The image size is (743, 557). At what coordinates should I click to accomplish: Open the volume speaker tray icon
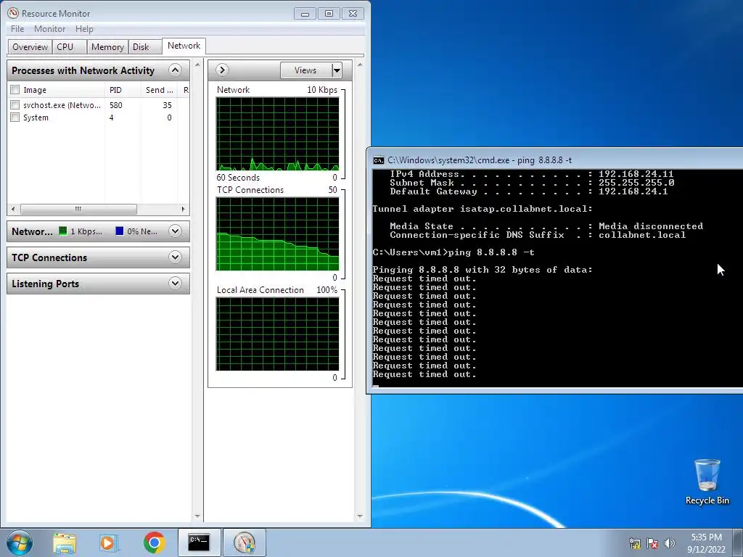(670, 543)
